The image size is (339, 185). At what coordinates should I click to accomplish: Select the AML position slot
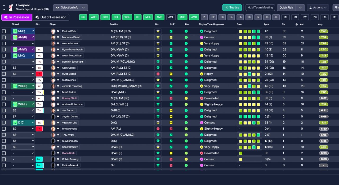171,17
